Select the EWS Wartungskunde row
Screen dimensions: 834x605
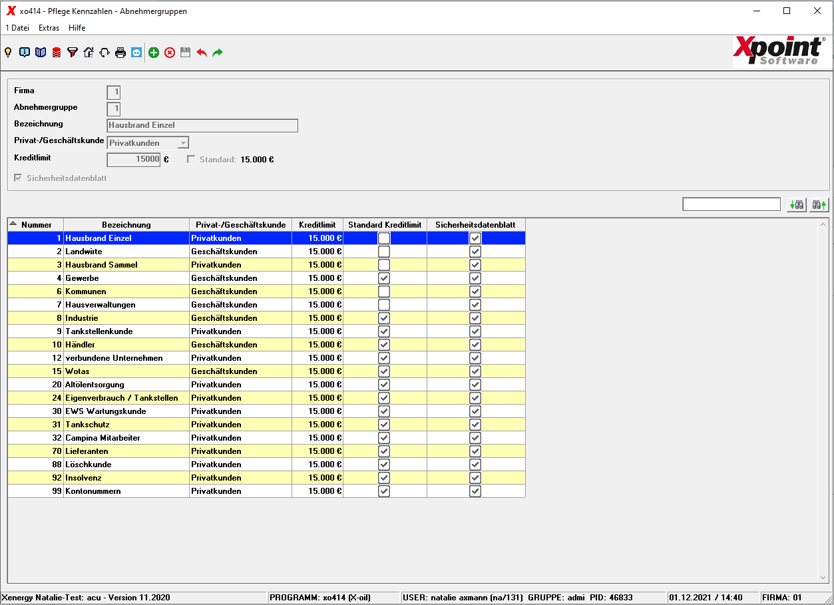[x=266, y=411]
